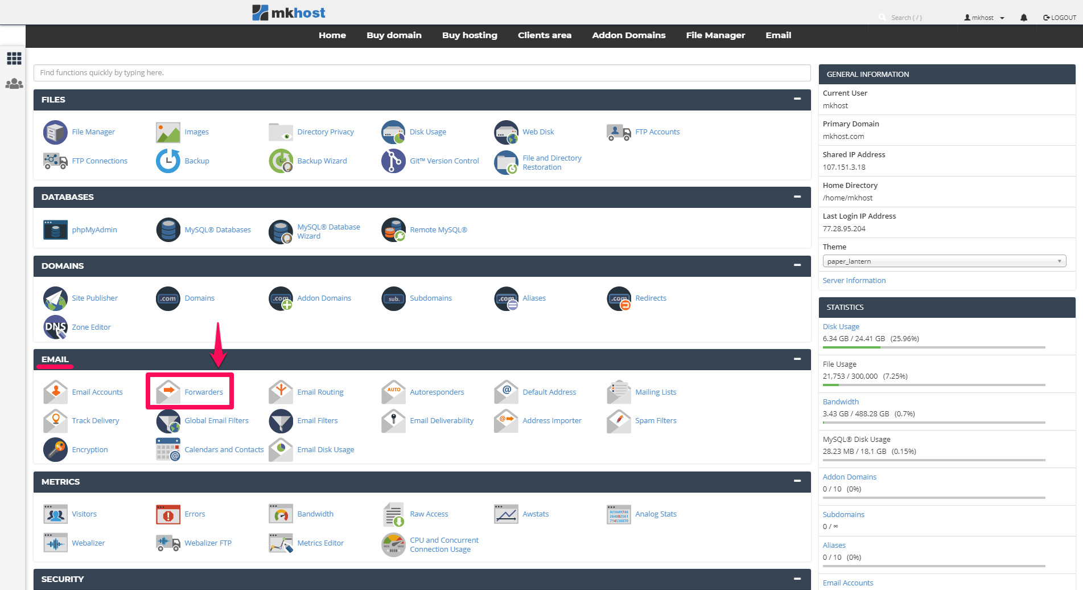Screen dimensions: 1083x590
Task: Collapse the DATABASES section
Action: [797, 196]
